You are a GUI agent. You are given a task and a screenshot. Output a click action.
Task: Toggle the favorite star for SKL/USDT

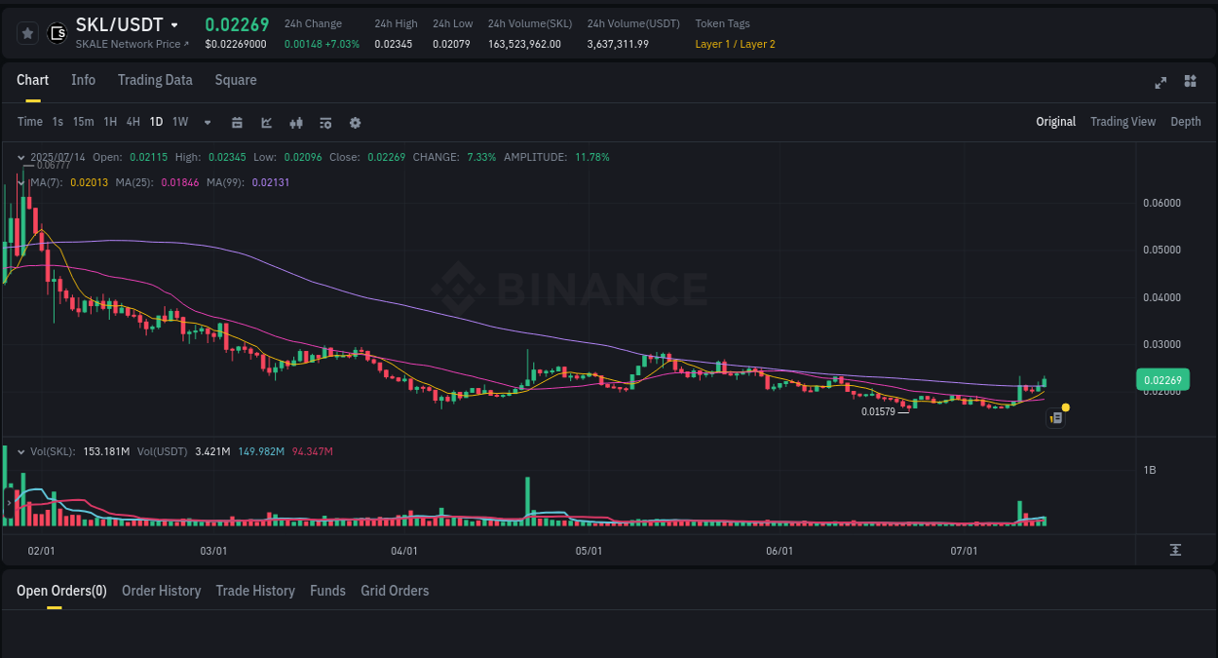[27, 32]
